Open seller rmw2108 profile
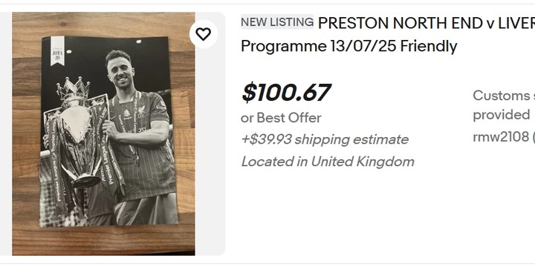The width and height of the screenshot is (535, 269). (x=501, y=136)
